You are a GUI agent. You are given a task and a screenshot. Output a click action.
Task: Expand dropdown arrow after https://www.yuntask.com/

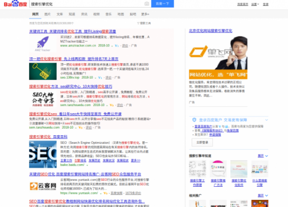click(101, 194)
